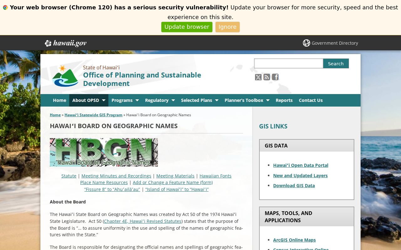Expand the Programs menu arrow
This screenshot has height=250, width=401.
pos(137,100)
